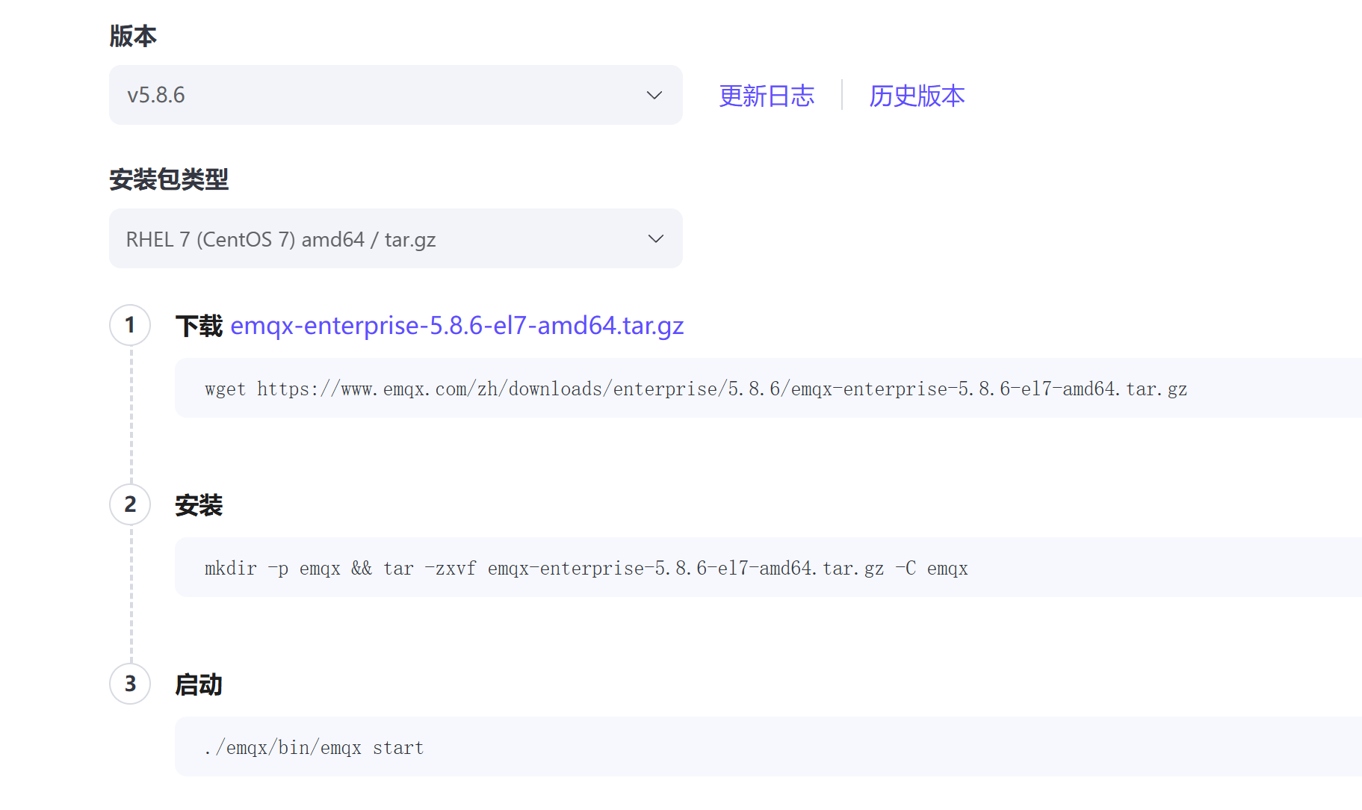Screen dimensions: 1362x810
Task: Click the 启动 step title
Action: click(x=198, y=684)
